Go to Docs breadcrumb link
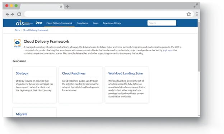 (x=17, y=30)
